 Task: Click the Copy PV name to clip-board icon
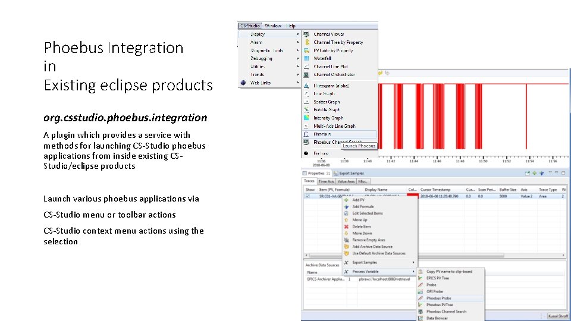click(421, 272)
